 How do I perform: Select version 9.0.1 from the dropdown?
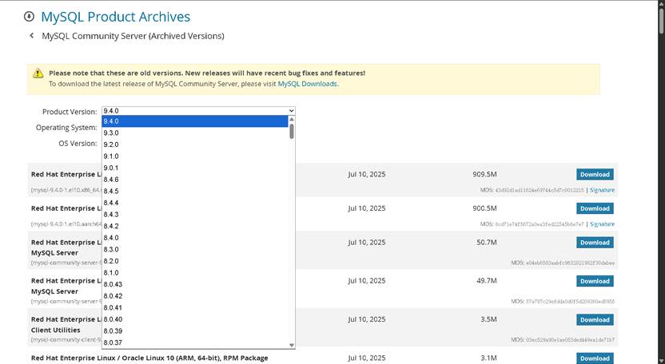(x=195, y=168)
